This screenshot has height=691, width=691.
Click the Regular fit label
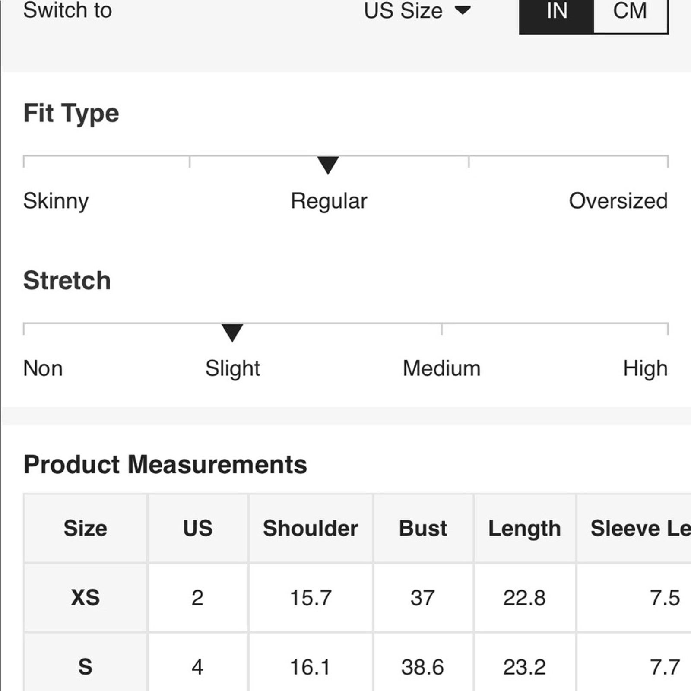(x=329, y=201)
